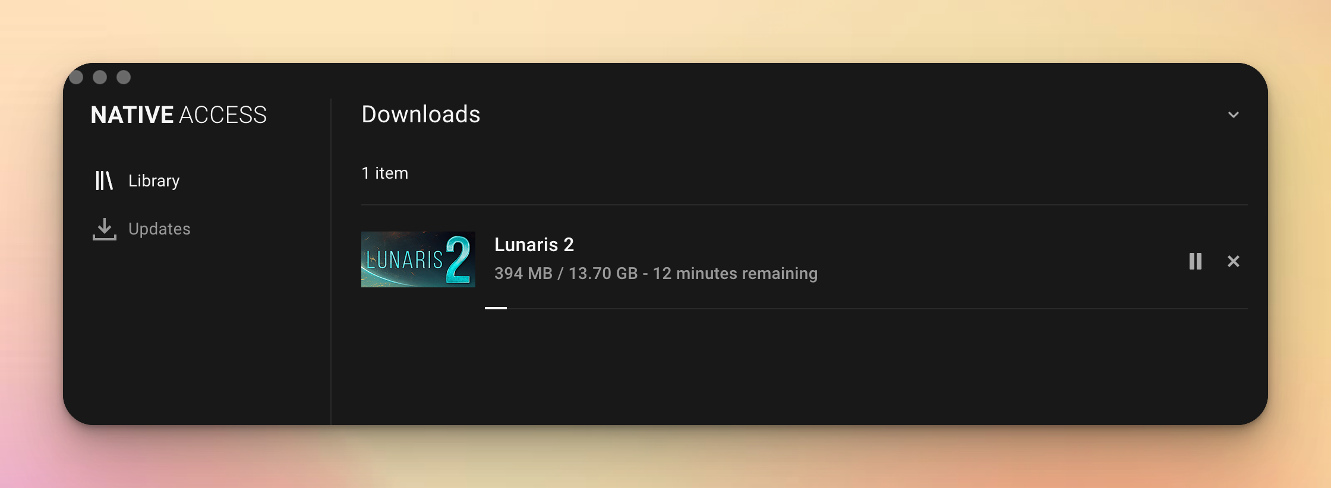Image resolution: width=1331 pixels, height=488 pixels.
Task: Open the Library section
Action: pos(137,180)
